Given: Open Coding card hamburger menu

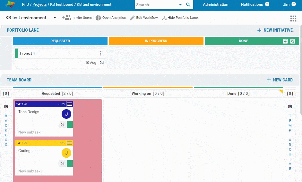Looking at the screenshot, I should pyautogui.click(x=70, y=143).
